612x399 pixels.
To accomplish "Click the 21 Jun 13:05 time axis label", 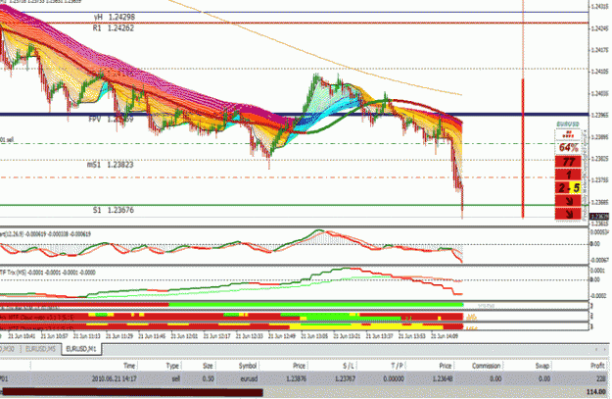I will (x=314, y=335).
